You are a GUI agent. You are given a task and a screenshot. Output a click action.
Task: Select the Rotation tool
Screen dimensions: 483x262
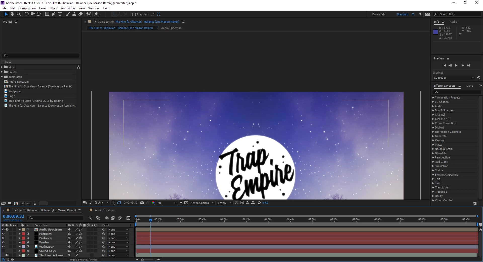click(x=26, y=14)
